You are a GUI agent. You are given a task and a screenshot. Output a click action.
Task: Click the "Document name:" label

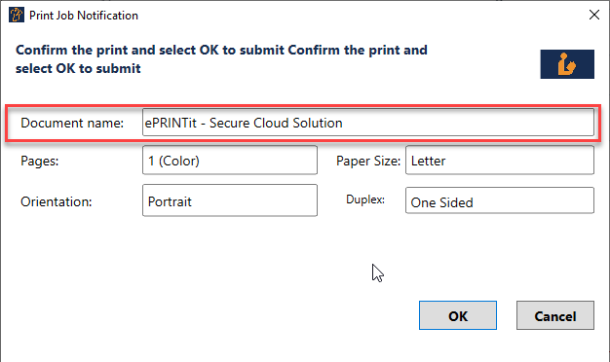pos(72,124)
